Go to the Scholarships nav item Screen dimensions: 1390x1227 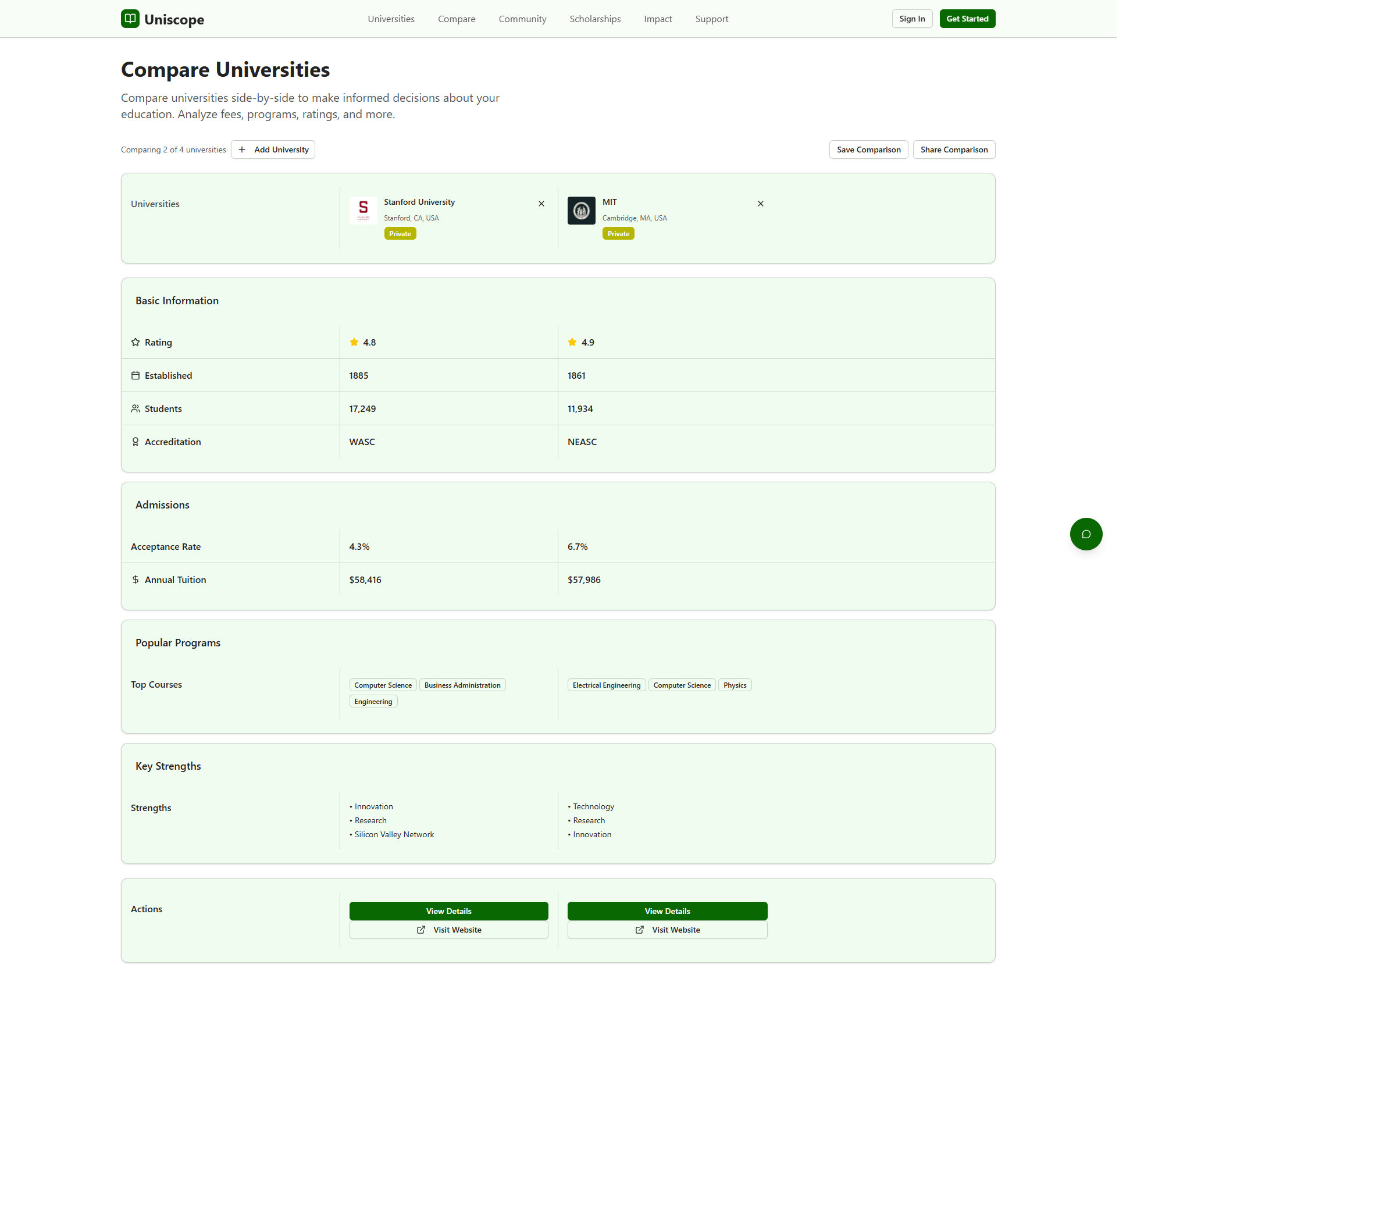[x=595, y=19]
